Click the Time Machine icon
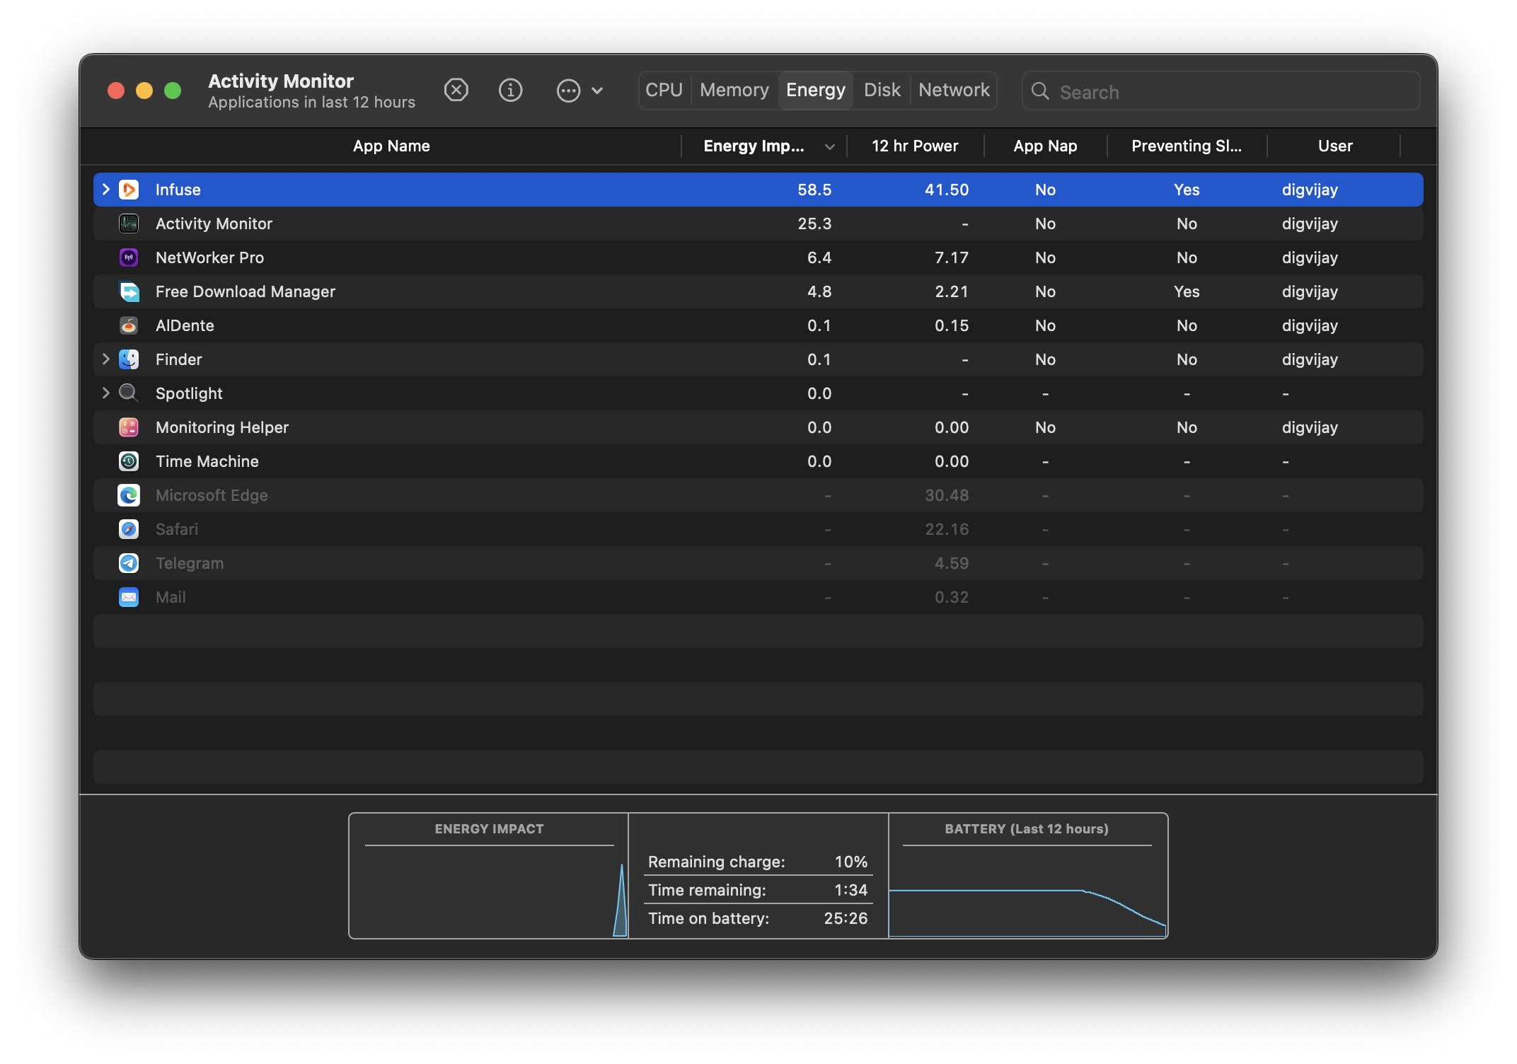This screenshot has height=1064, width=1517. click(129, 461)
